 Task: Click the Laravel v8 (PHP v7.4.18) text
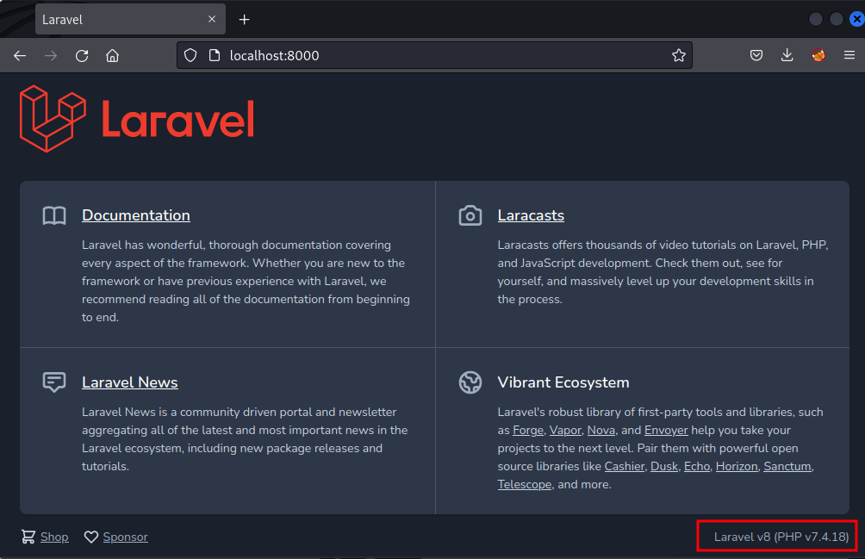pyautogui.click(x=781, y=537)
